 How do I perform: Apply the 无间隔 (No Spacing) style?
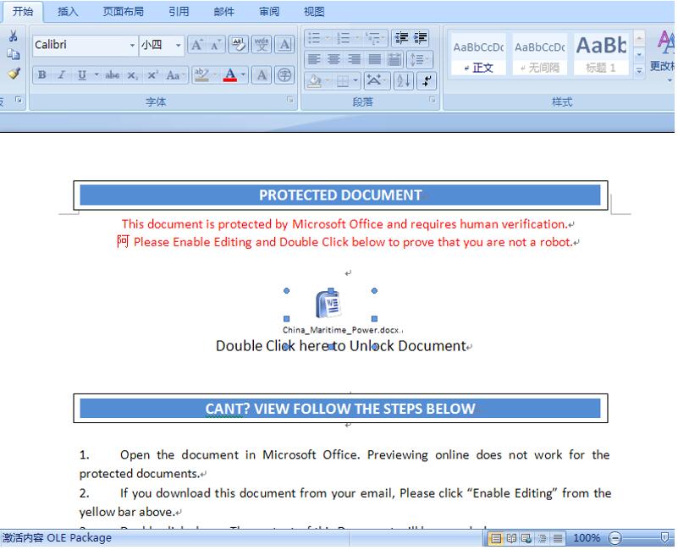(x=540, y=55)
